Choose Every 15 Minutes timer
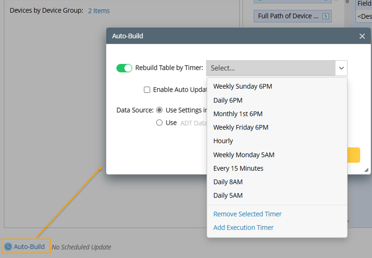The height and width of the screenshot is (258, 372). [238, 168]
